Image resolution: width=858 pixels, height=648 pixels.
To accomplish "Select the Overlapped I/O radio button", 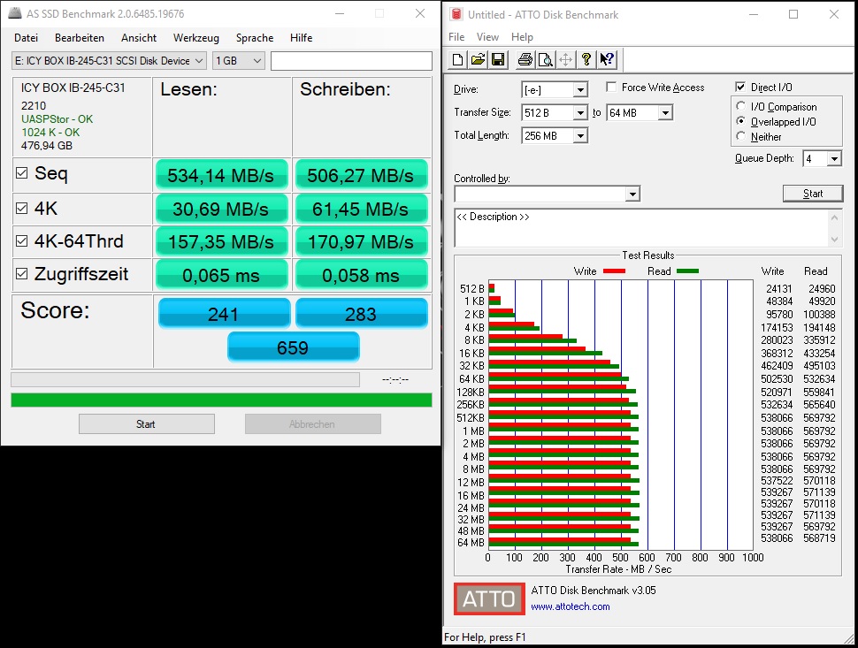I will point(741,121).
